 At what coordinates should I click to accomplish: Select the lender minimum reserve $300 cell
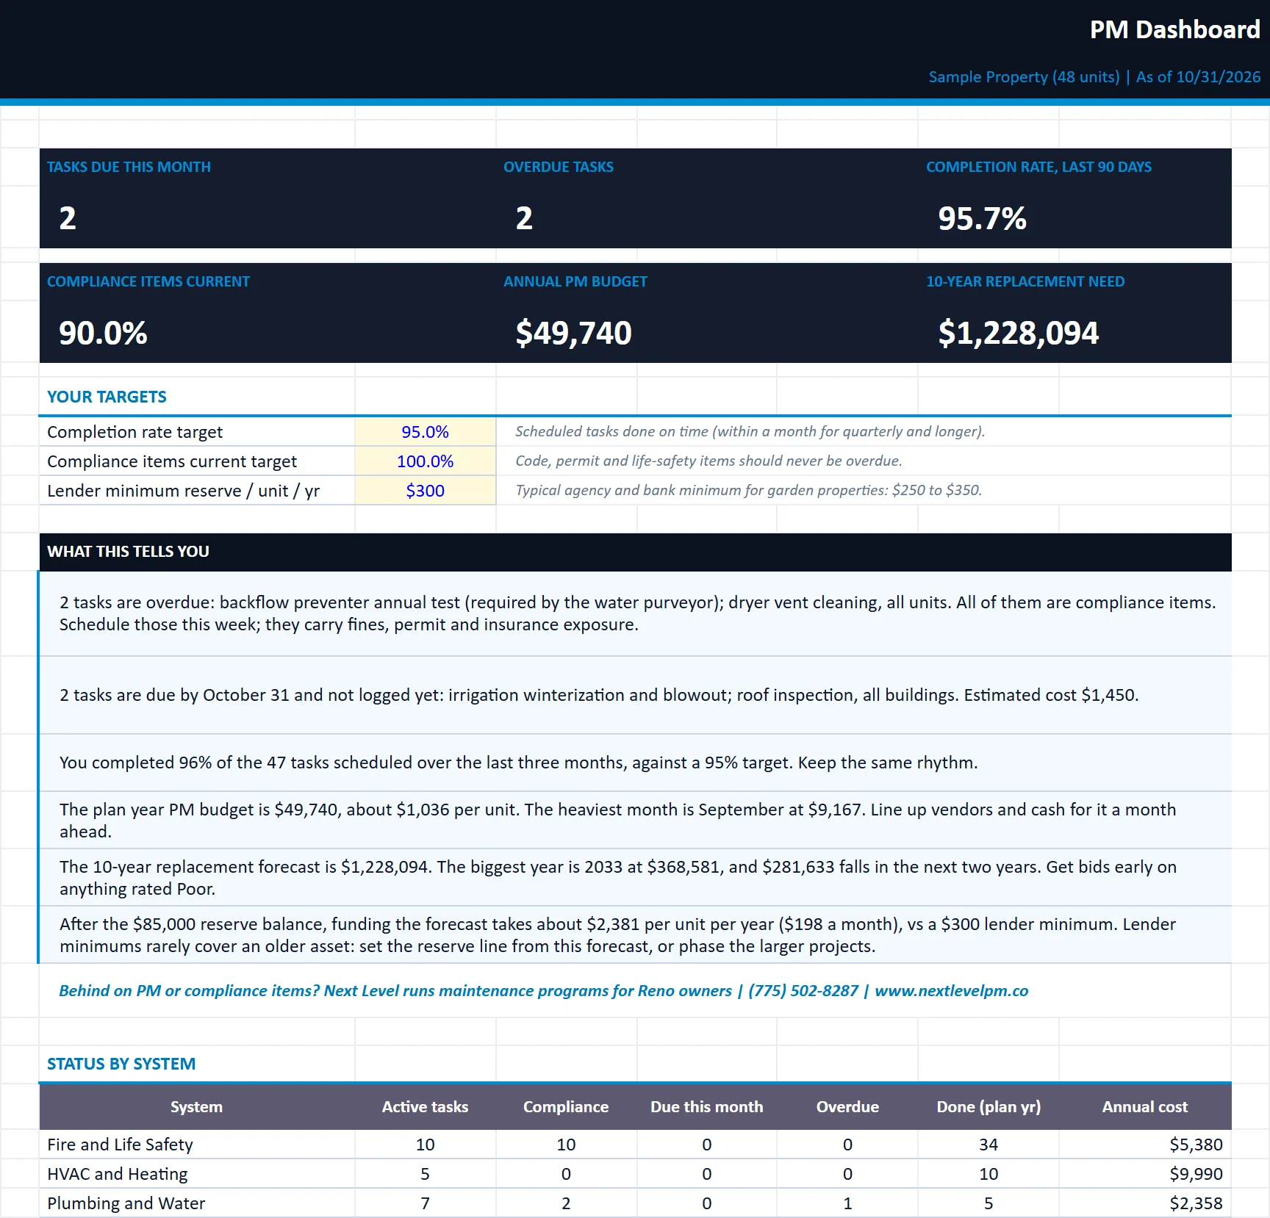coord(425,491)
